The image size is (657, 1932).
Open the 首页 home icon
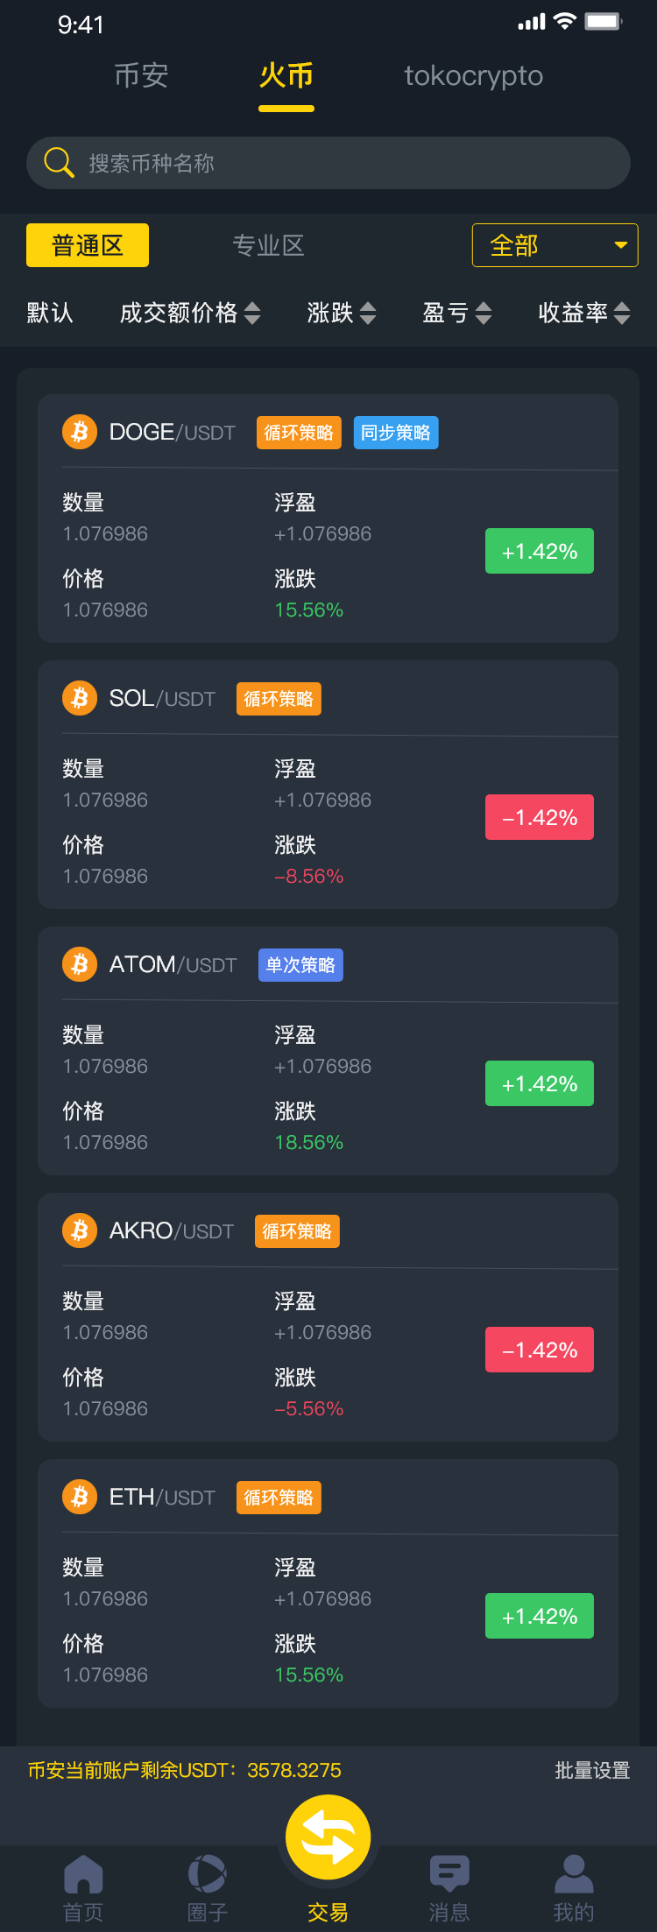click(83, 1876)
